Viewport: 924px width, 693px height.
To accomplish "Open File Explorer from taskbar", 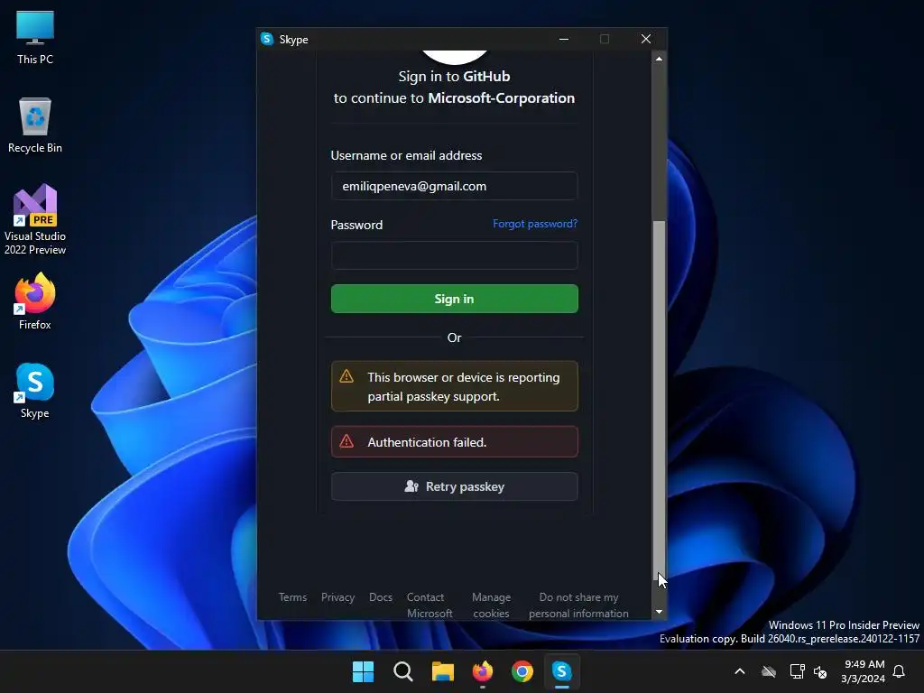I will (x=442, y=671).
